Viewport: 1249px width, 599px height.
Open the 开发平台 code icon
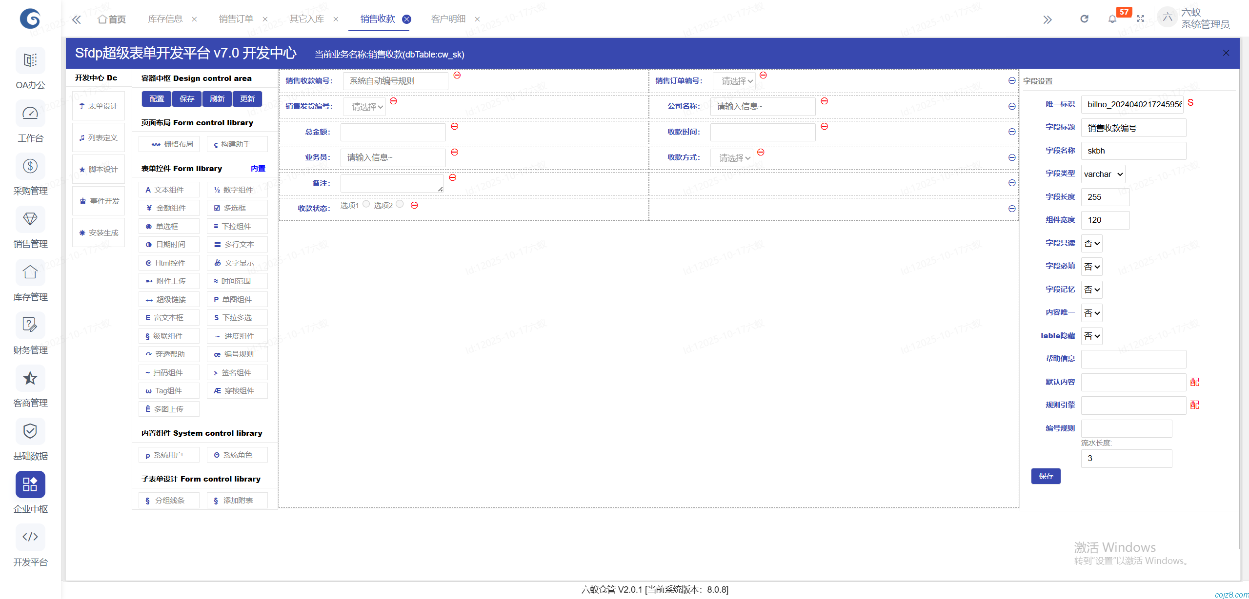pos(30,537)
